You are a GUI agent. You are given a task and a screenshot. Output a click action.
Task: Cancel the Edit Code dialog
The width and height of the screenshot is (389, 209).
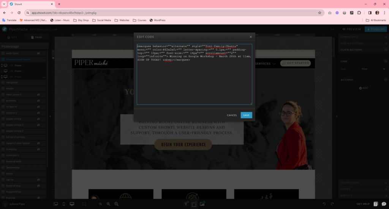click(232, 115)
